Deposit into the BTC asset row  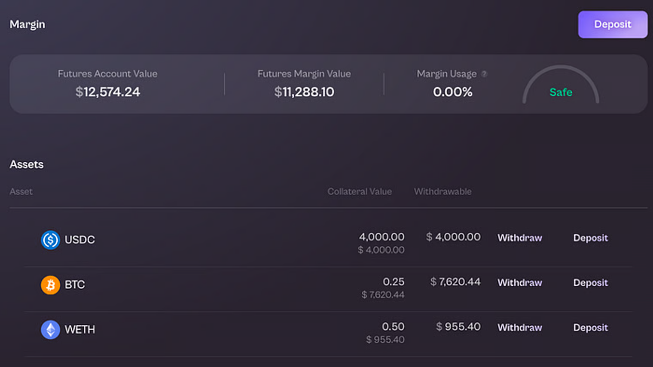590,283
